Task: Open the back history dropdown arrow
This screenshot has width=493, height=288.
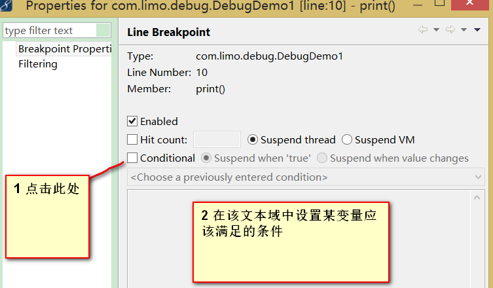Action: coord(436,30)
